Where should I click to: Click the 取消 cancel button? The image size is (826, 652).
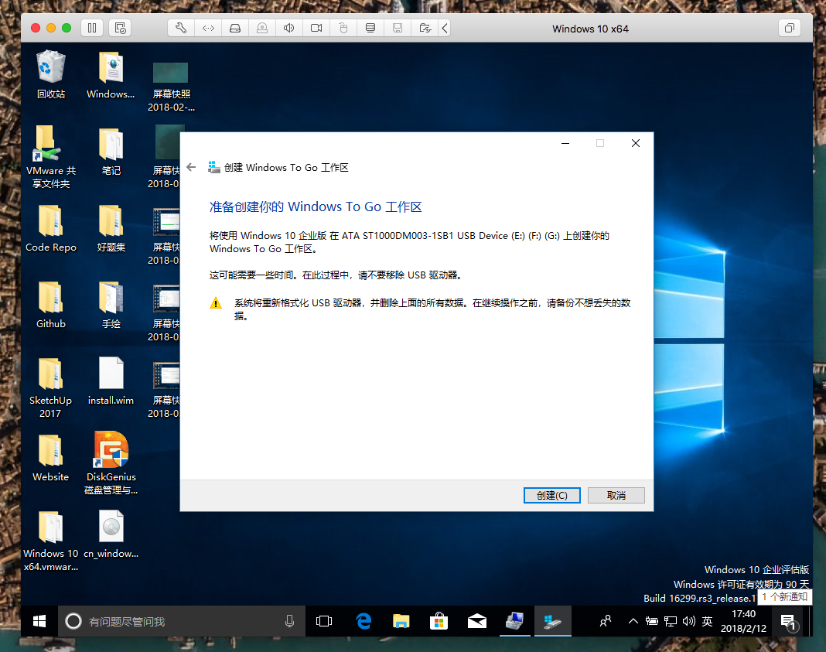tap(616, 495)
